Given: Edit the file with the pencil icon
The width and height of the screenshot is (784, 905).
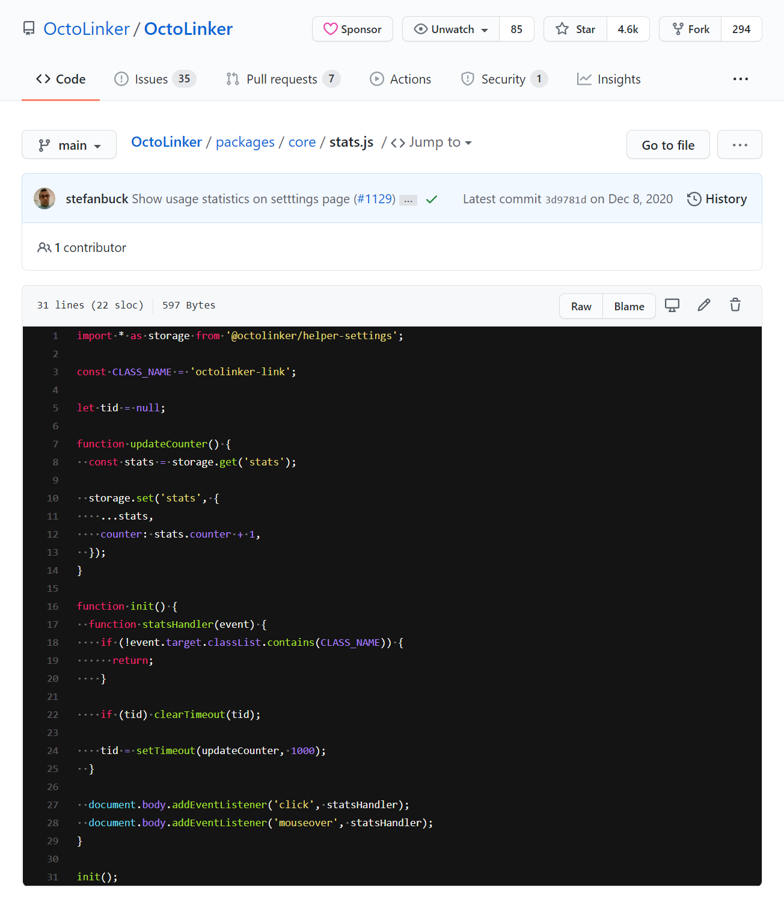Looking at the screenshot, I should (704, 305).
